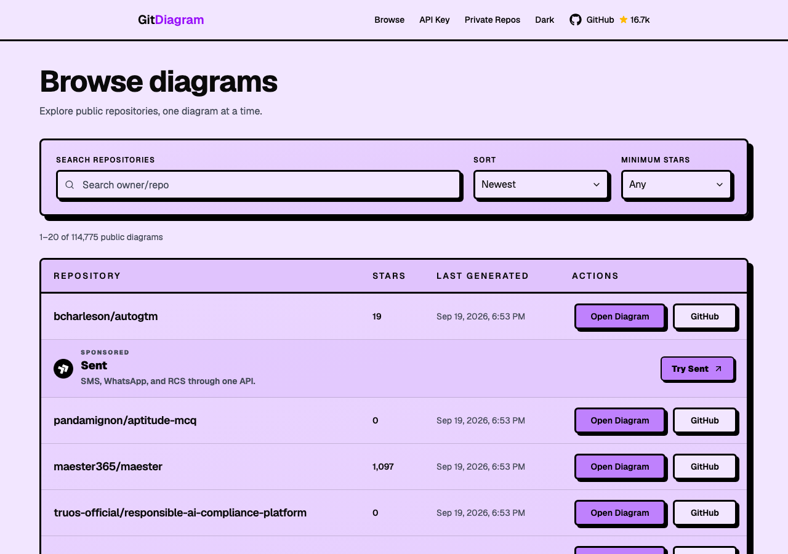Image resolution: width=788 pixels, height=554 pixels.
Task: Click the date for maester365/maester
Action: [481, 467]
